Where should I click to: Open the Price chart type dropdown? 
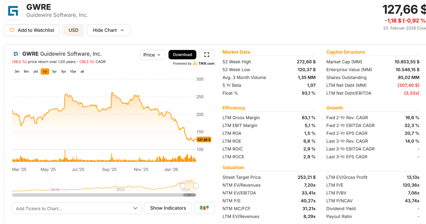click(152, 55)
